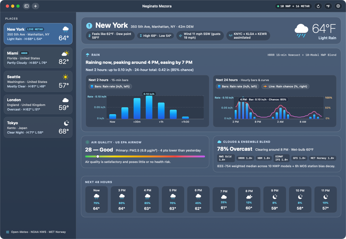The height and width of the screenshot is (239, 346).
Task: Add a new place with plus button
Action: coord(35,6)
